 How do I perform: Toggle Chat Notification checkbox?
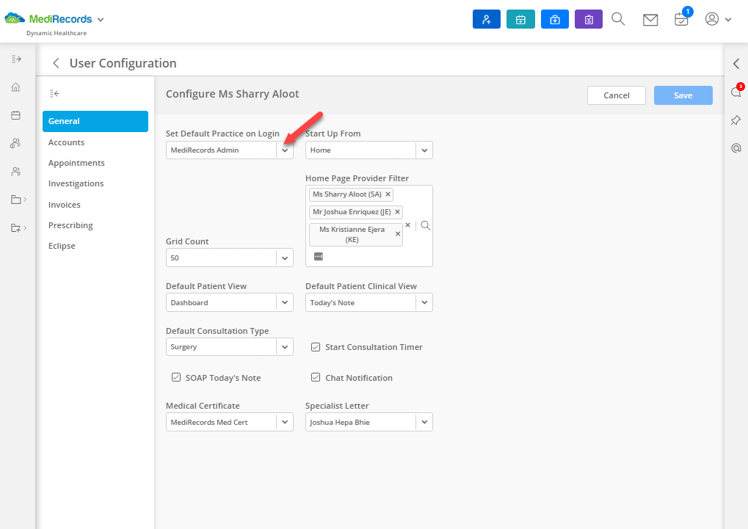point(316,378)
